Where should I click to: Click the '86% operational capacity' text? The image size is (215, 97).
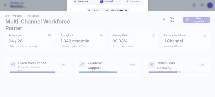(23, 46)
